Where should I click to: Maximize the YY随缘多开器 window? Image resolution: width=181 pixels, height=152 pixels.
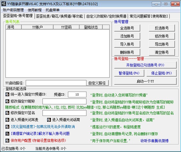pos(166,4)
